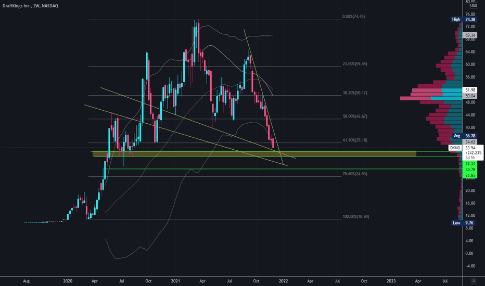Select the 78.60%(24.50) Fibonacci label
This screenshot has height=286, width=485.
click(355, 174)
